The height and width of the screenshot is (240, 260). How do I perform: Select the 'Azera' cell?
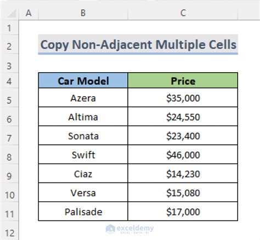[83, 98]
